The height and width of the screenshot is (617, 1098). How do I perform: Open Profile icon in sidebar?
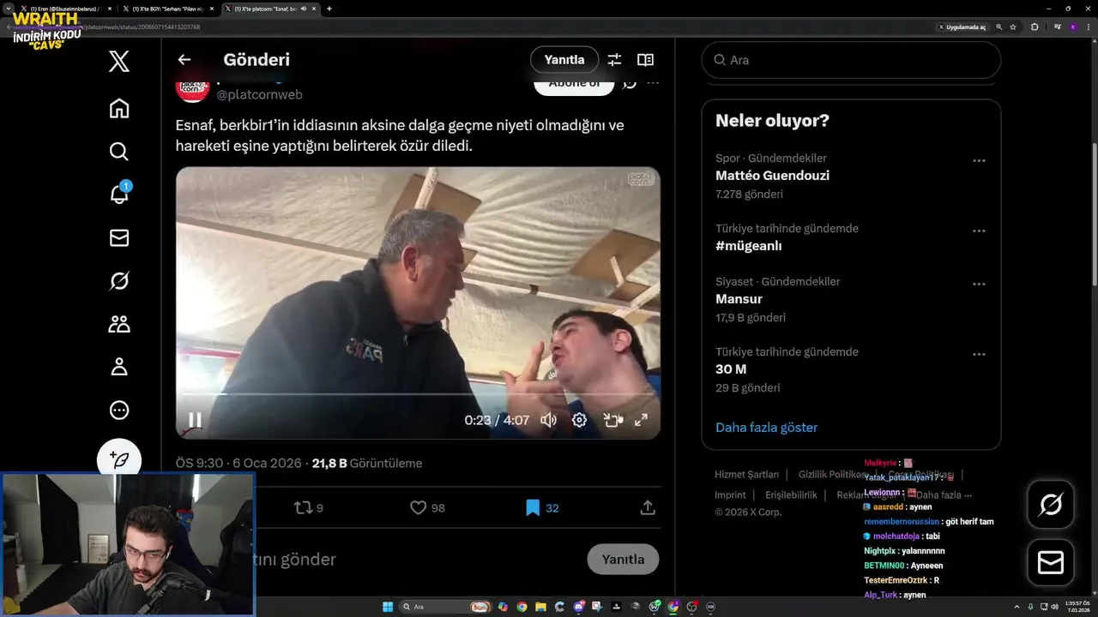click(x=119, y=366)
